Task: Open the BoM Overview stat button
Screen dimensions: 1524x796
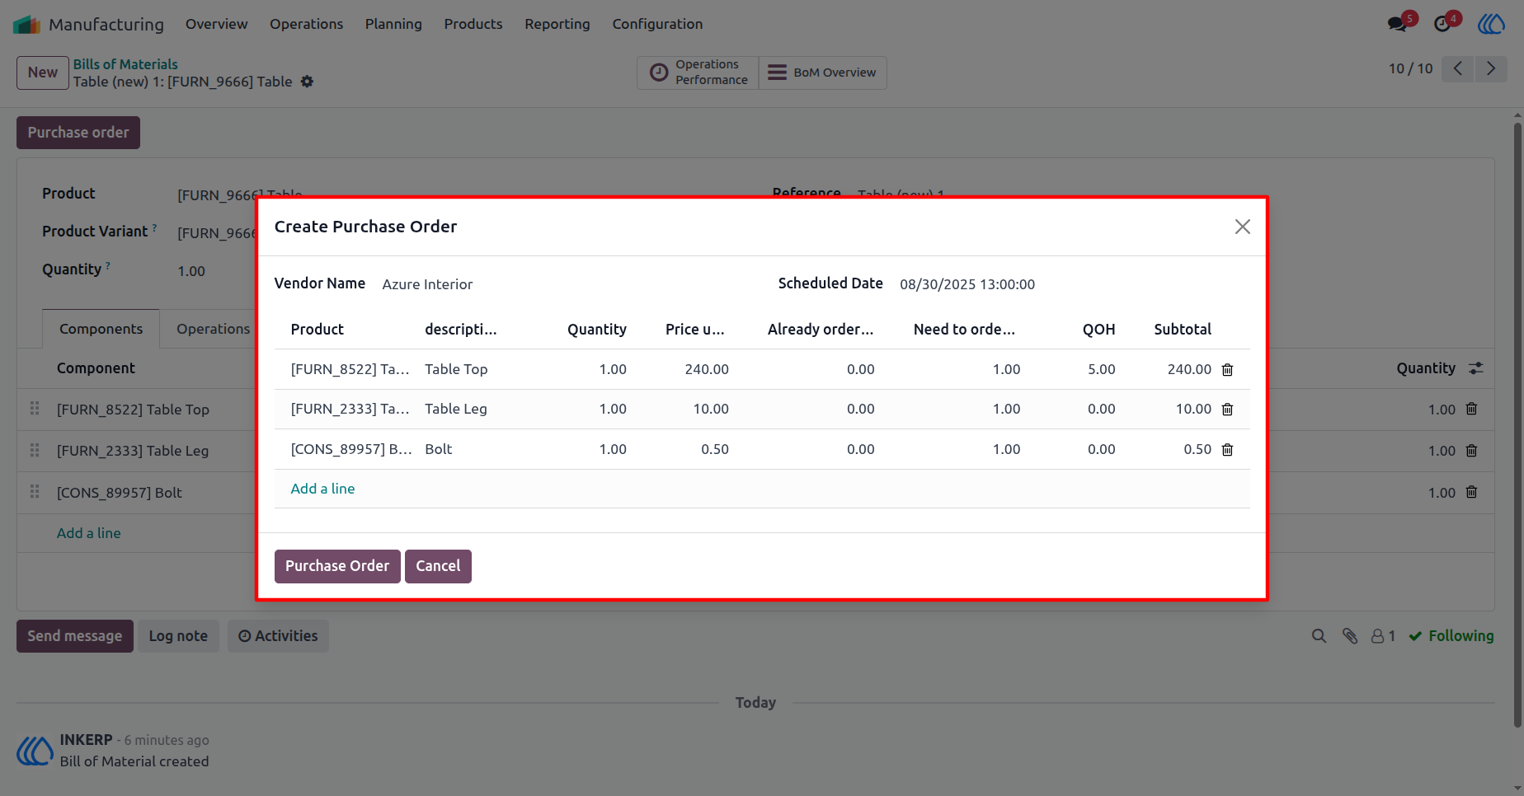Action: click(x=822, y=73)
